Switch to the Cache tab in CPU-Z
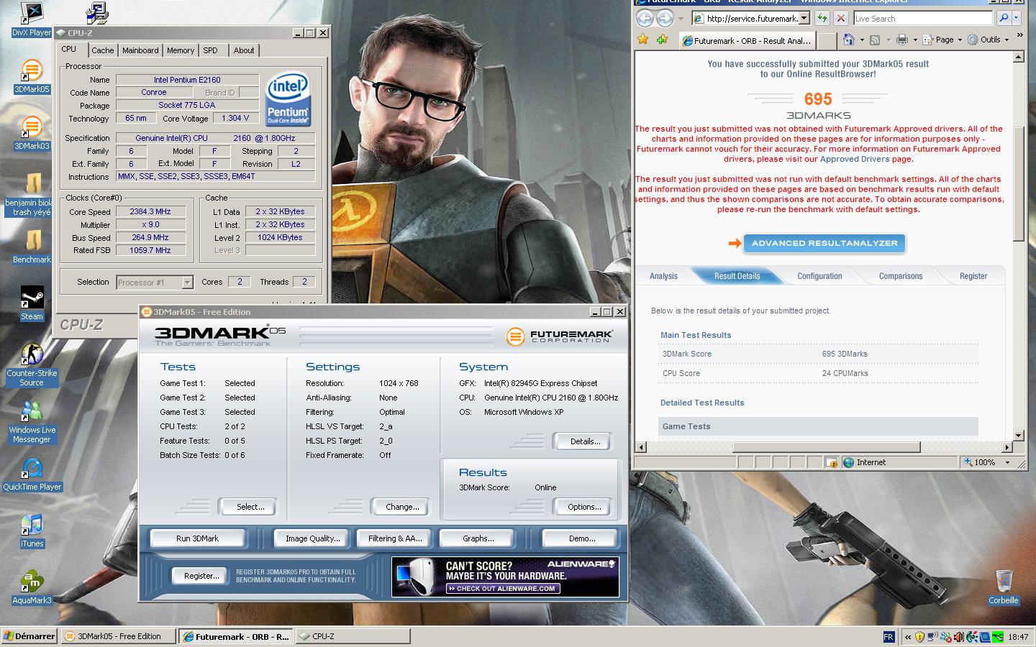Screen dimensions: 1036x647 pos(102,50)
